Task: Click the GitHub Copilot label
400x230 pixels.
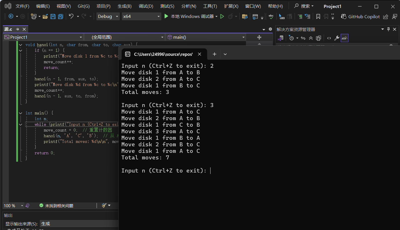Action: [x=364, y=17]
